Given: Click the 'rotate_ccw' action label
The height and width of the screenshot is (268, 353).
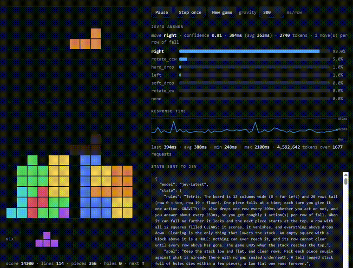Looking at the screenshot, I should coord(164,59).
